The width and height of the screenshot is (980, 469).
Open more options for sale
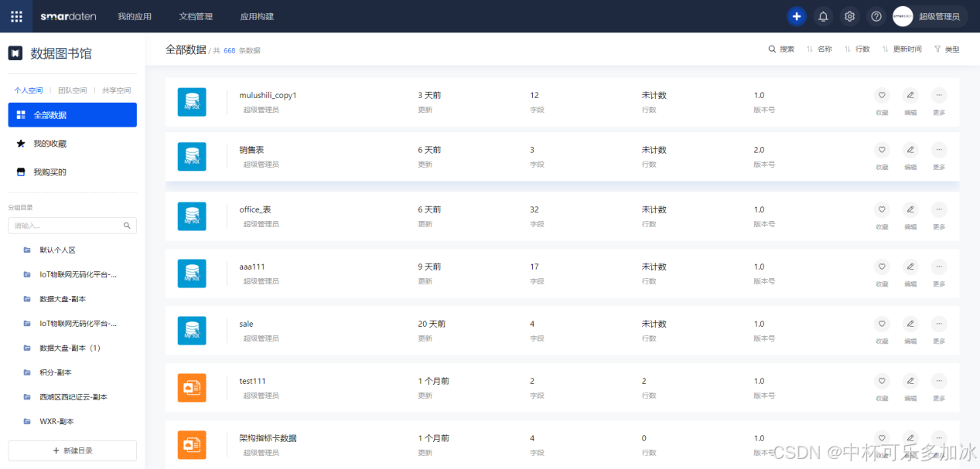click(939, 324)
